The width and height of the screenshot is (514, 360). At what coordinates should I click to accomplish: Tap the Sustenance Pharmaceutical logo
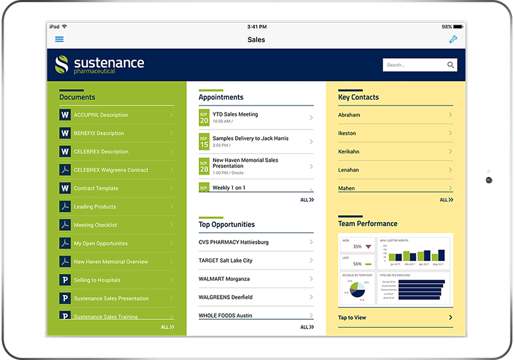pos(100,65)
